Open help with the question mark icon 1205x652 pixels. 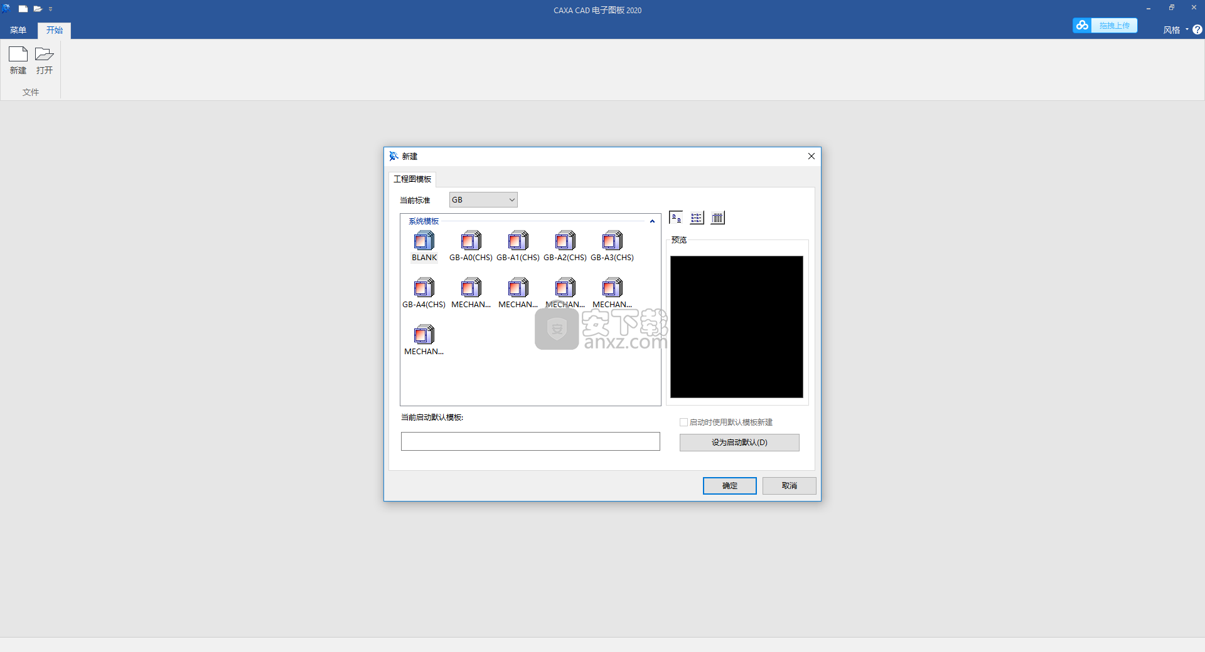pyautogui.click(x=1197, y=29)
